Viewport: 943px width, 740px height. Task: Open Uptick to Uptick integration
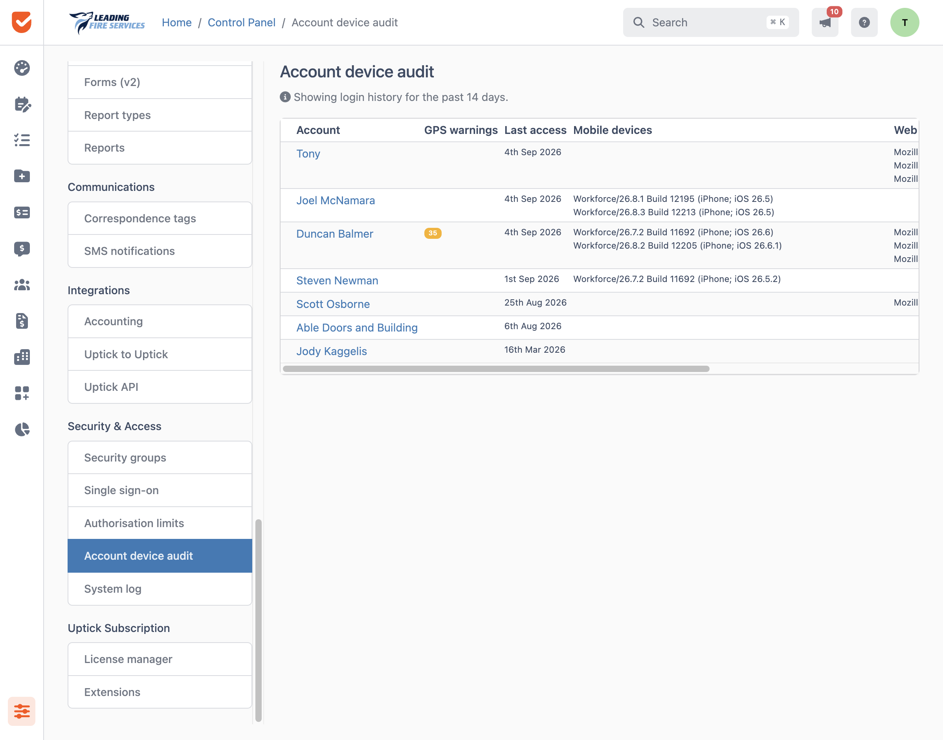coord(160,354)
